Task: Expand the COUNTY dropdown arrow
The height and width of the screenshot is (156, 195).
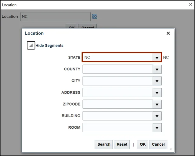Action: coord(157,69)
